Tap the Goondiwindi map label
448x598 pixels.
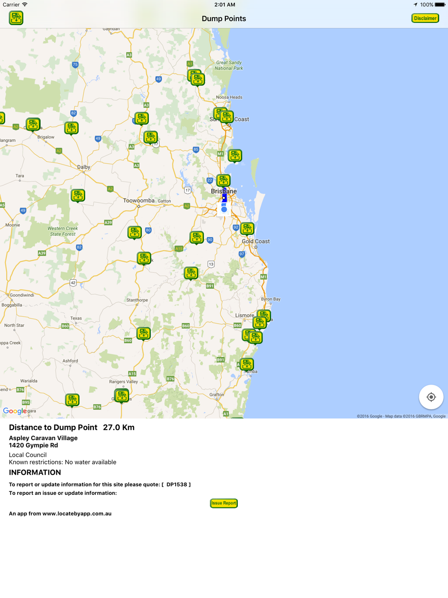[22, 295]
